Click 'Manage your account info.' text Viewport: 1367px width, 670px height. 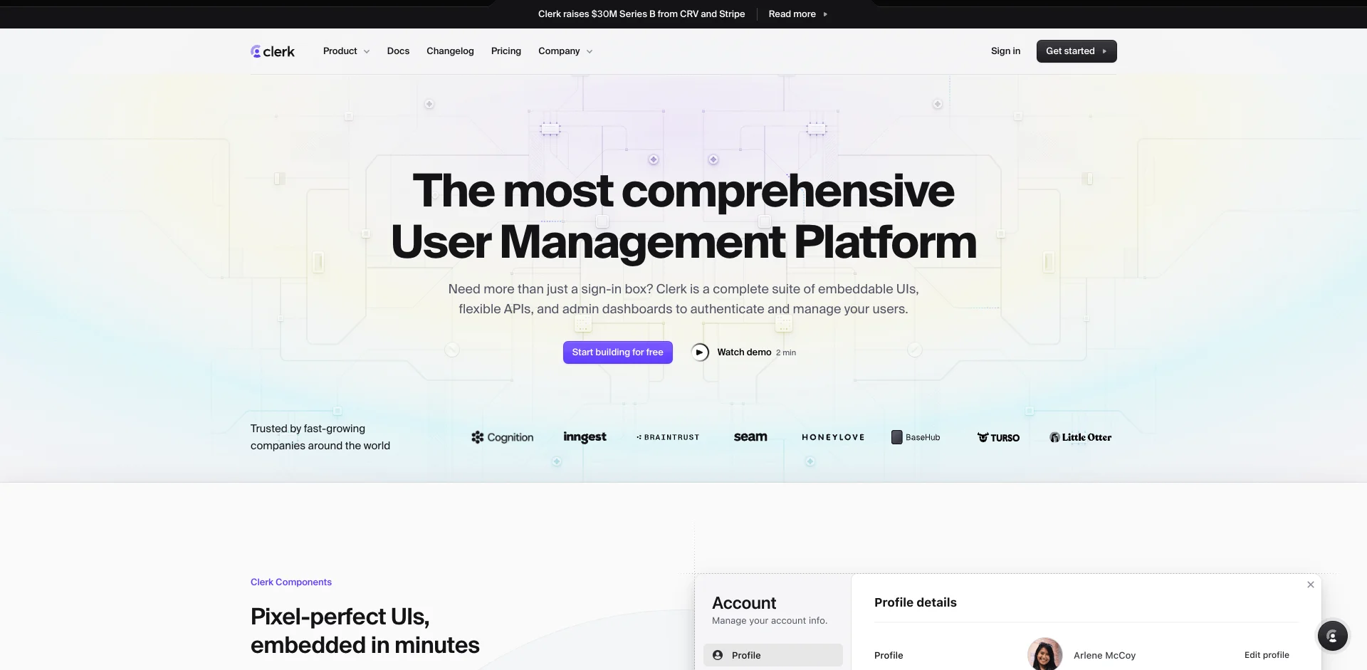point(770,621)
